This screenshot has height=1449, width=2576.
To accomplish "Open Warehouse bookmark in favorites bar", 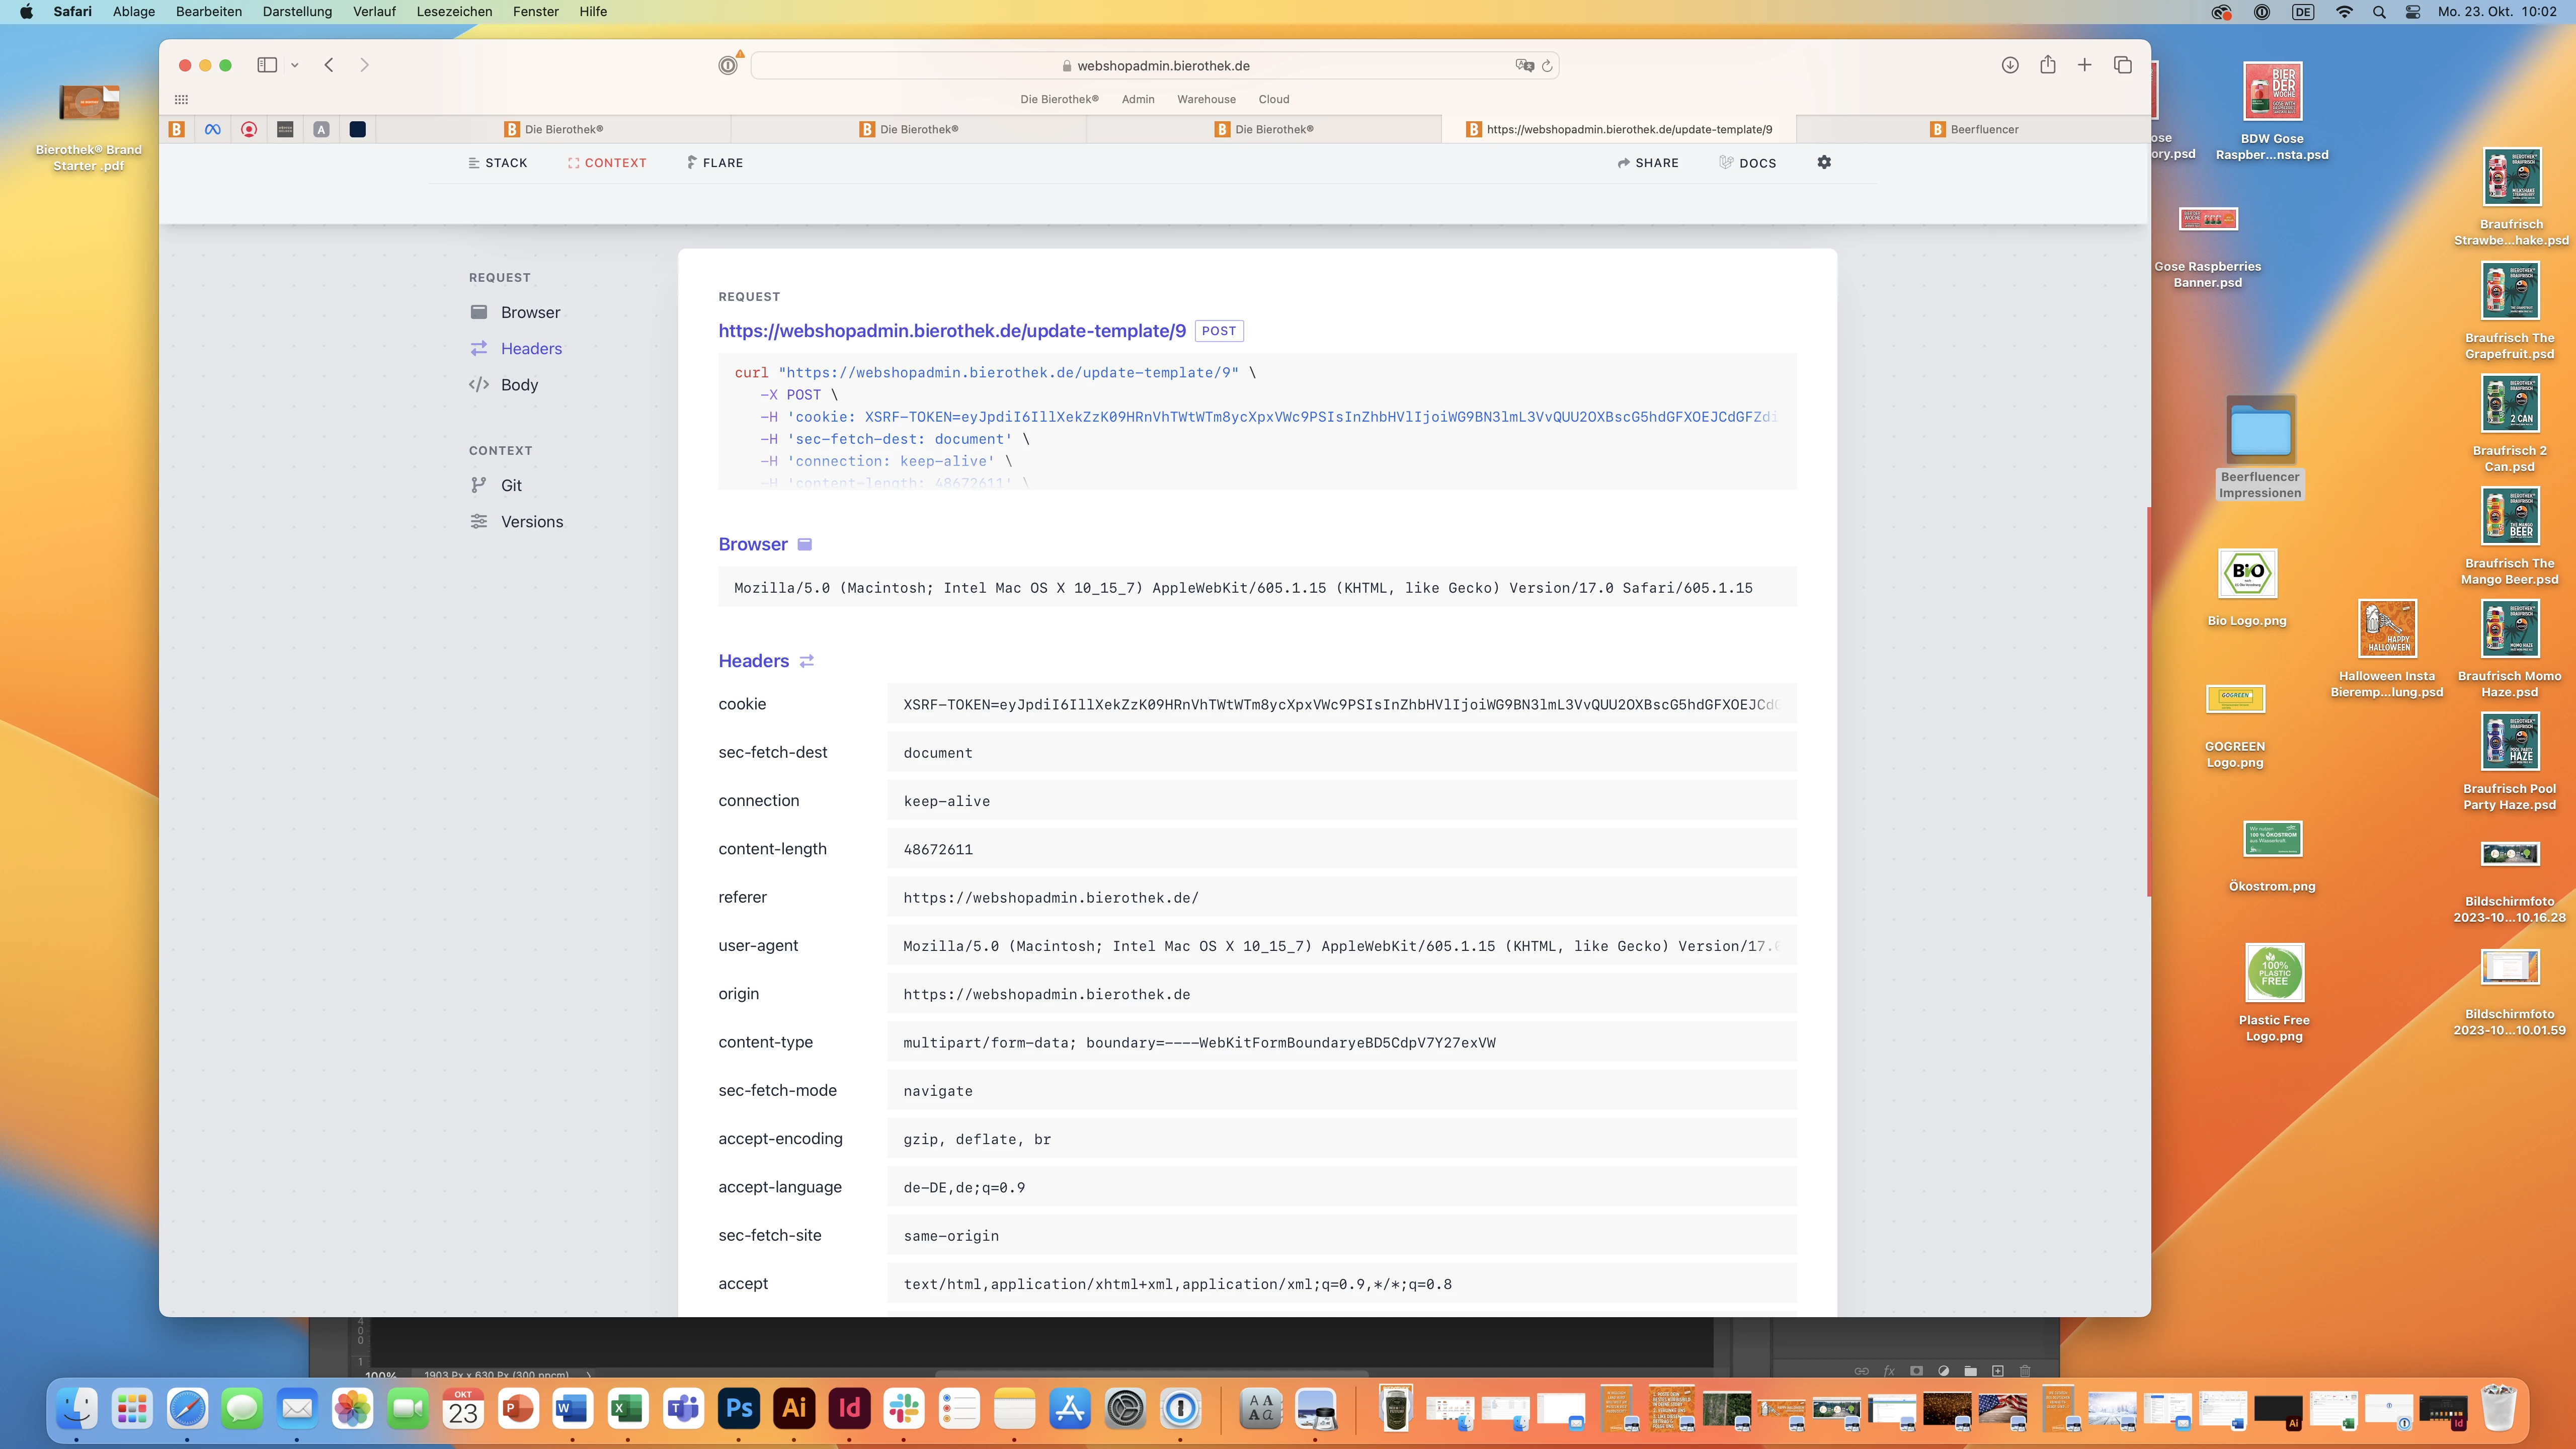I will click(1206, 99).
